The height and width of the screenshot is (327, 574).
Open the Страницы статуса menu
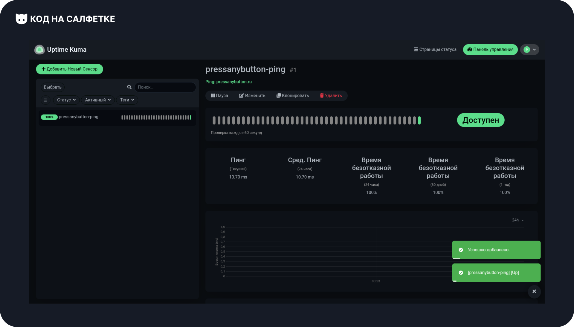coord(435,50)
